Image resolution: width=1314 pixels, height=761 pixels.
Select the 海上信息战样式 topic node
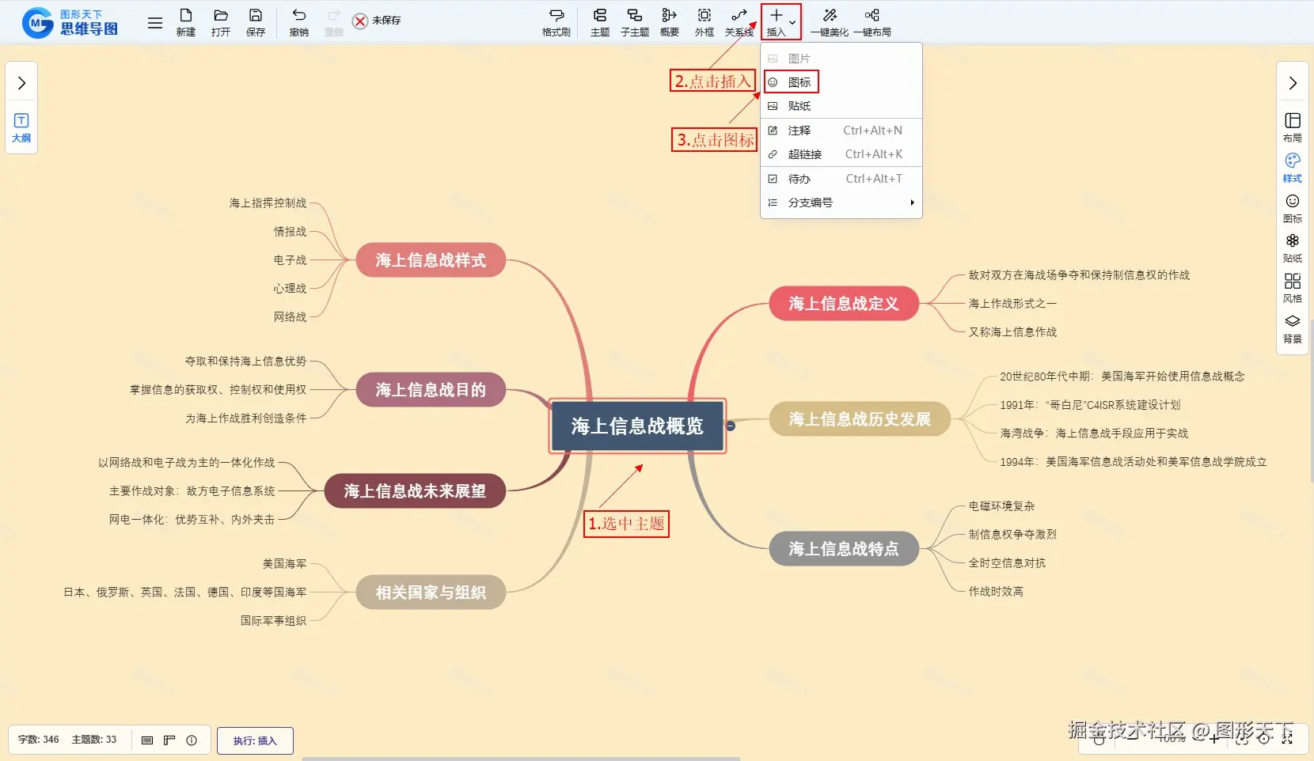(431, 260)
